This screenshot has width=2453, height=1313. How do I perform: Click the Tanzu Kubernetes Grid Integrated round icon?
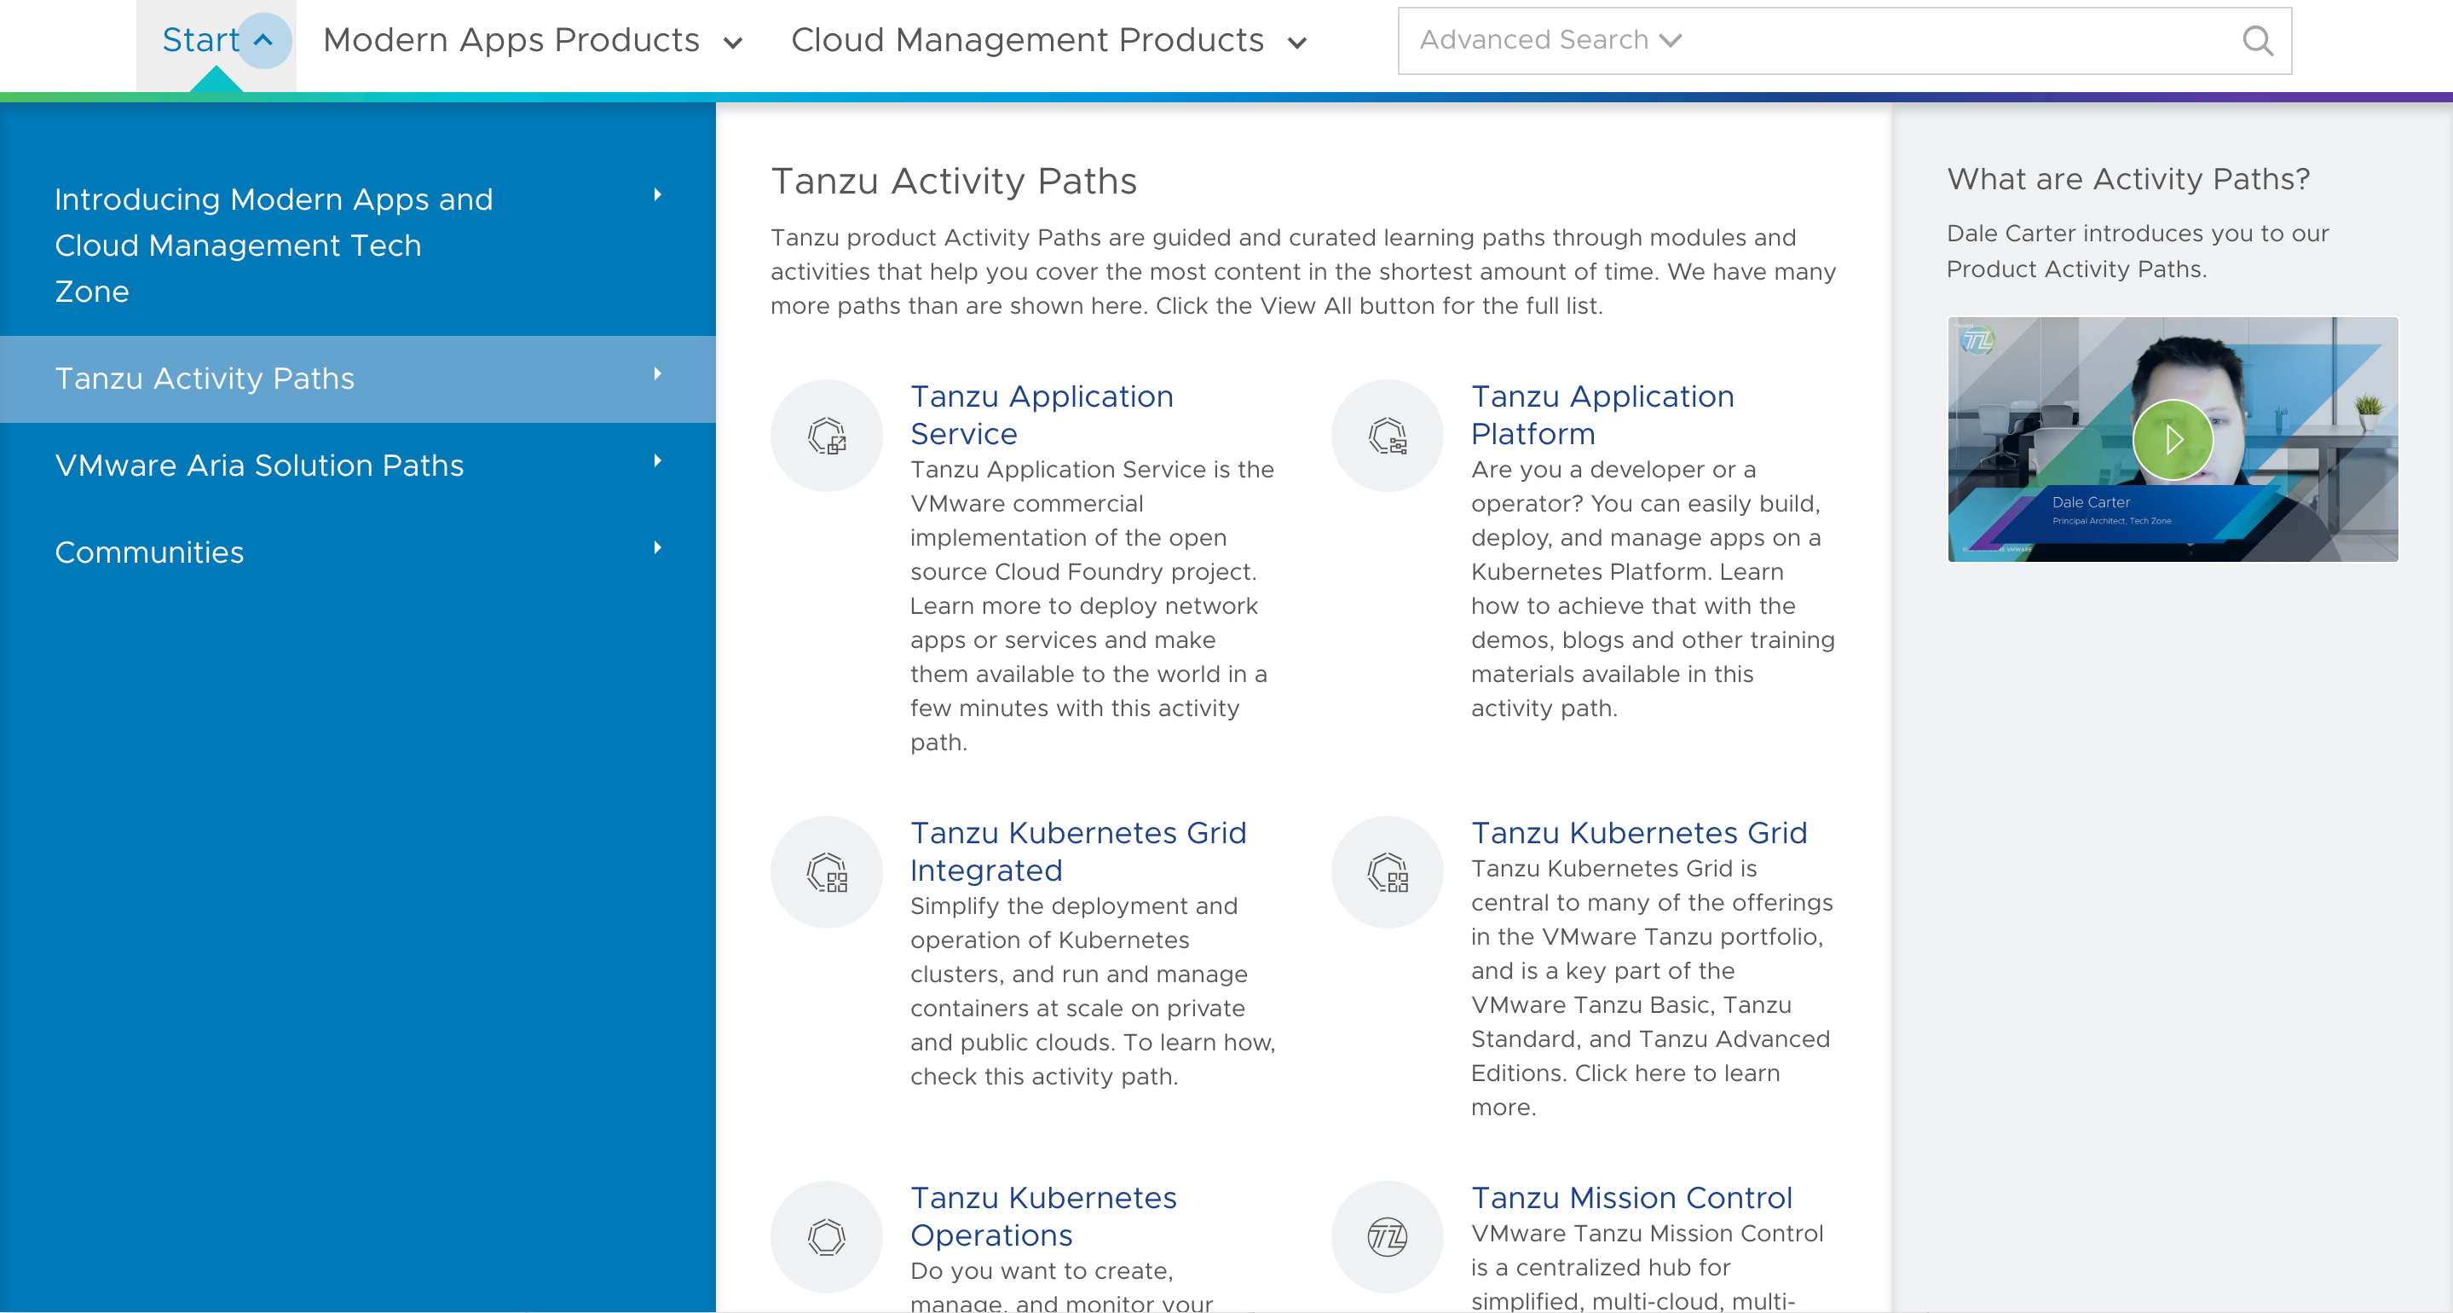[827, 872]
